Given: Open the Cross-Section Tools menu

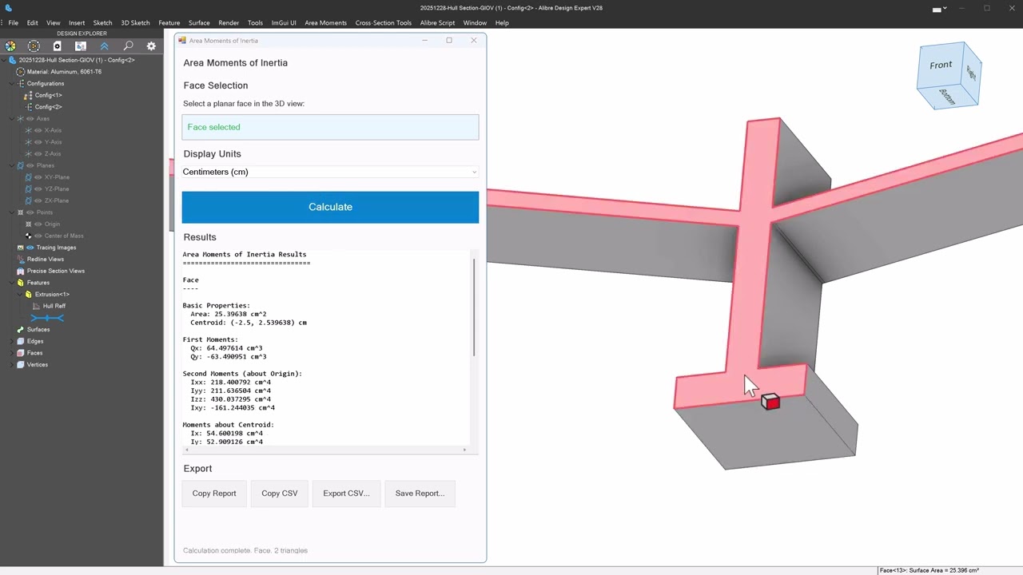Looking at the screenshot, I should coord(384,22).
